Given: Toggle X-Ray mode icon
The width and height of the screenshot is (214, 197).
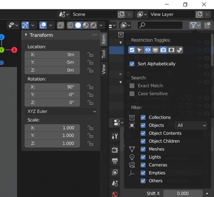Looking at the screenshot, I should [x=61, y=25].
